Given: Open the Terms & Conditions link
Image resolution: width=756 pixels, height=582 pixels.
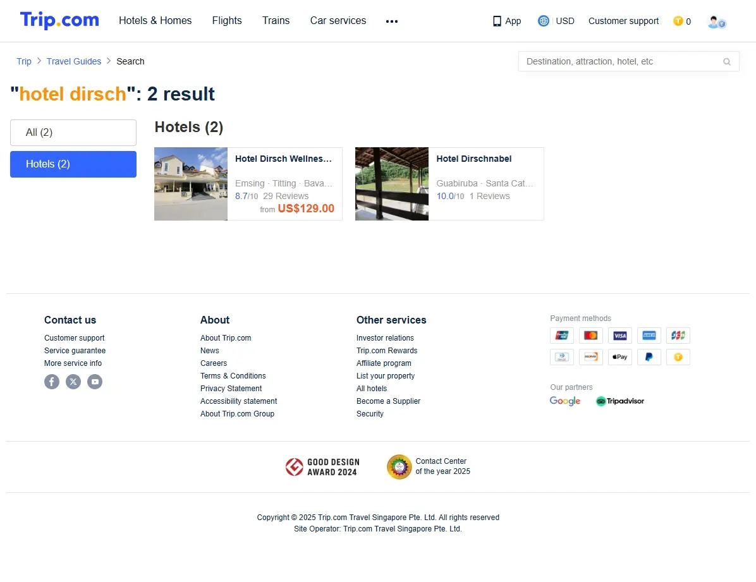Looking at the screenshot, I should click(x=233, y=375).
